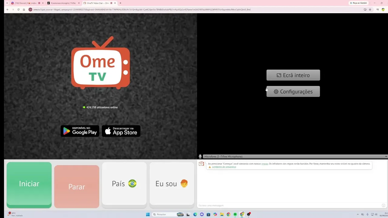Open Spotify from the taskbar

click(235, 214)
